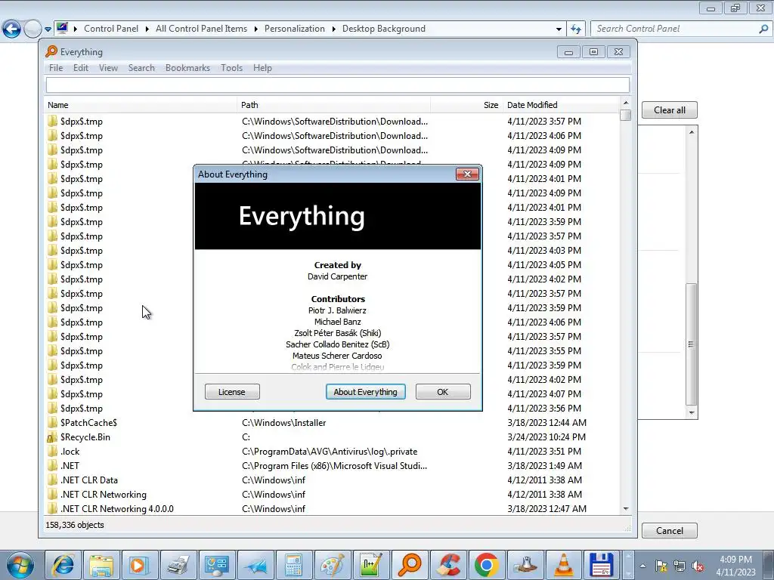
Task: Open the Bookmarks menu in Everything
Action: [187, 68]
